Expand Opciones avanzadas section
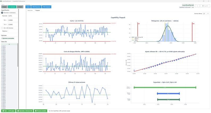The width and height of the screenshot is (211, 113). (x=8, y=38)
